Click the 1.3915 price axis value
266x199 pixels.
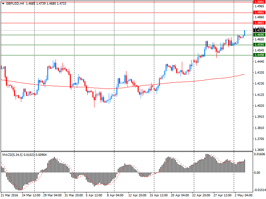pos(259,117)
